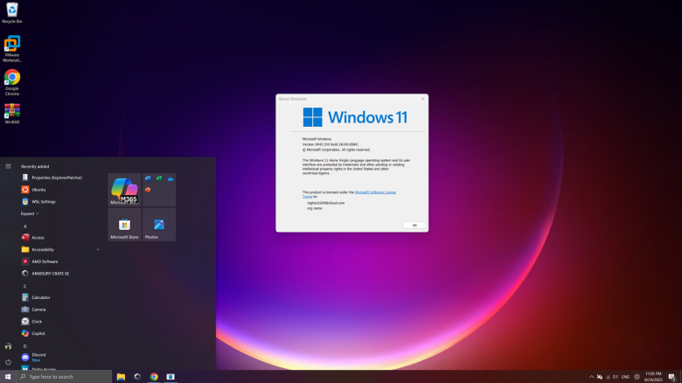Open WinRAR desktop shortcut
This screenshot has width=682, height=383.
click(12, 112)
